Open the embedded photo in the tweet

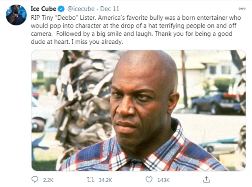(x=139, y=110)
